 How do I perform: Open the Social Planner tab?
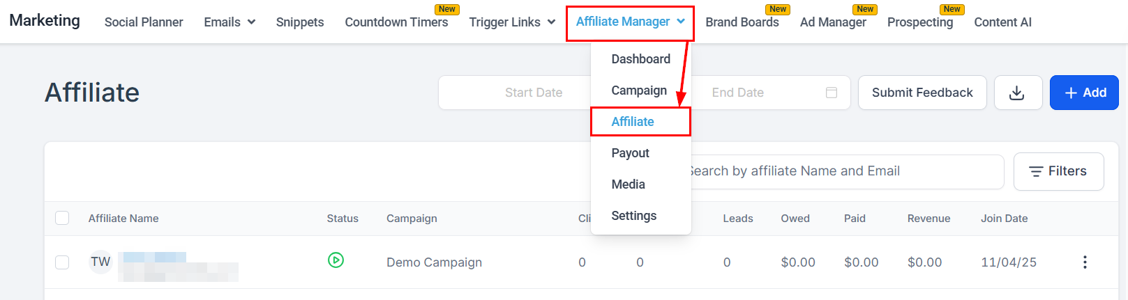tap(144, 22)
